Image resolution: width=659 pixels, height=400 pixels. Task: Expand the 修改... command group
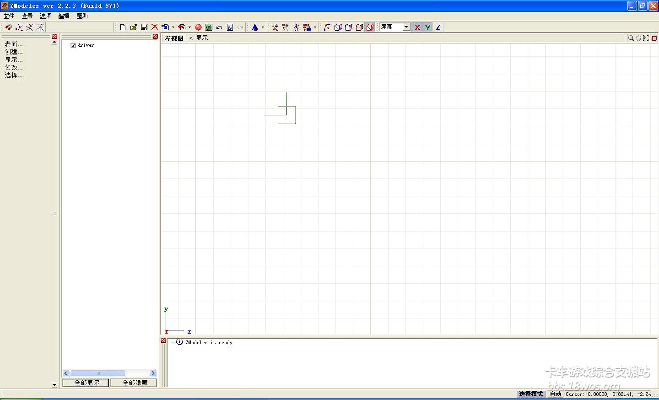click(14, 67)
